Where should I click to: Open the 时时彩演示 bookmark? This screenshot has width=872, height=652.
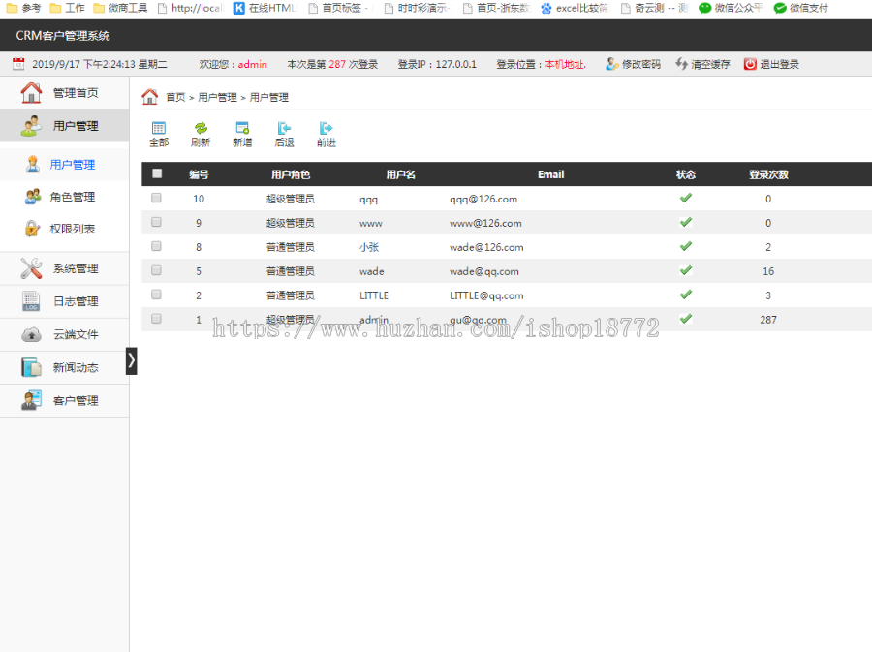[x=418, y=8]
